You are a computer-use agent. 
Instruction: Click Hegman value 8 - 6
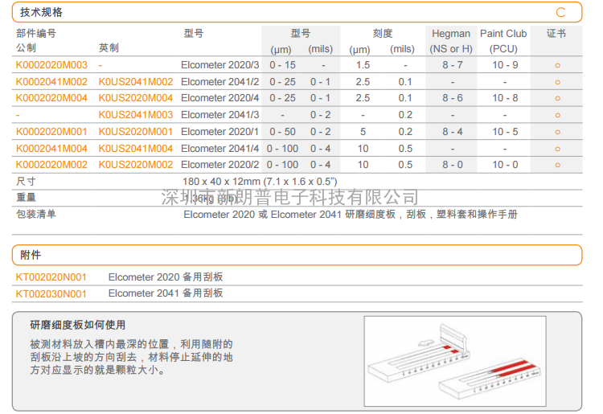click(x=452, y=98)
